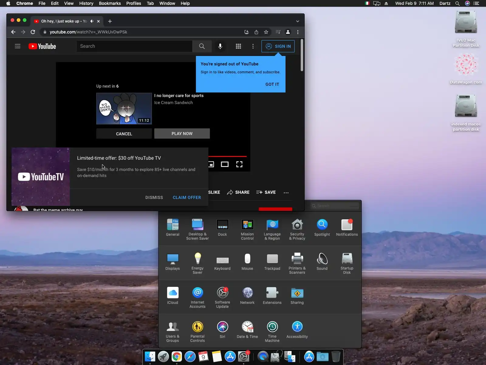
Task: Dismiss the signed-out tooltip with GOT IT
Action: (x=272, y=84)
